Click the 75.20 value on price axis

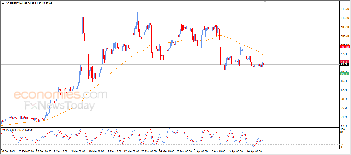[x=344, y=108]
